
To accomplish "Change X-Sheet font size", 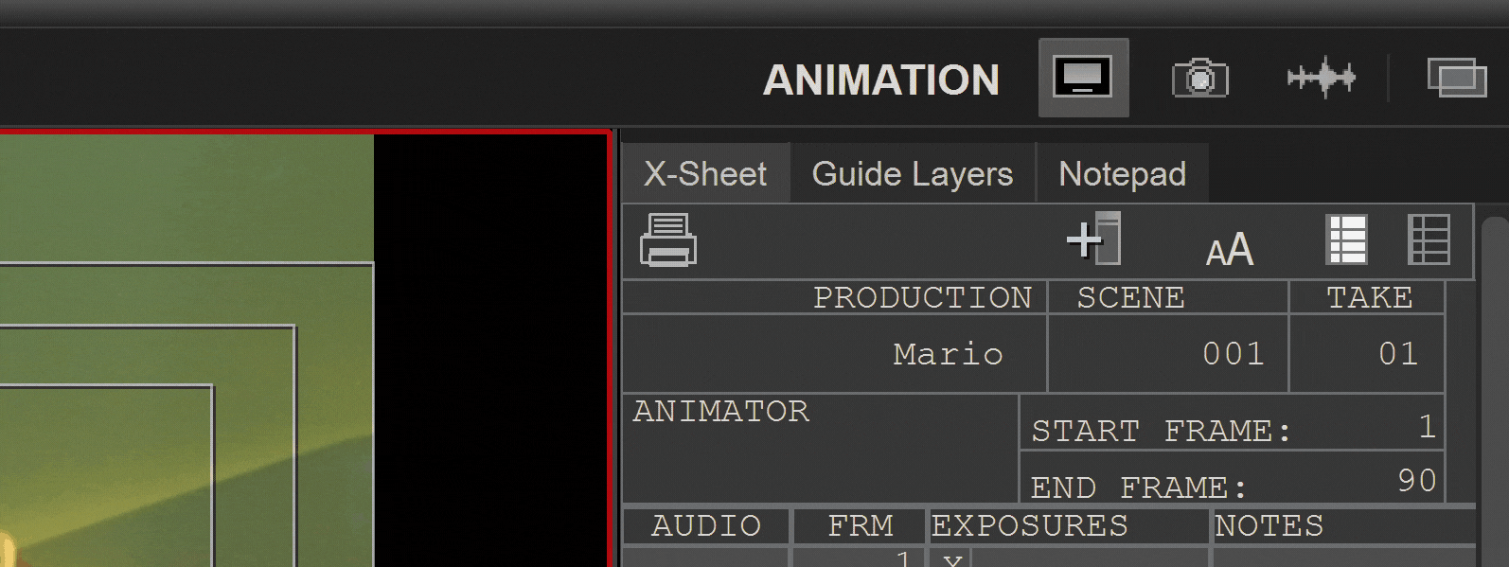I will tap(1230, 250).
